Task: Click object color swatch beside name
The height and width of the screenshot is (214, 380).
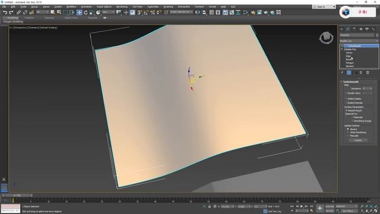Action: (377, 35)
